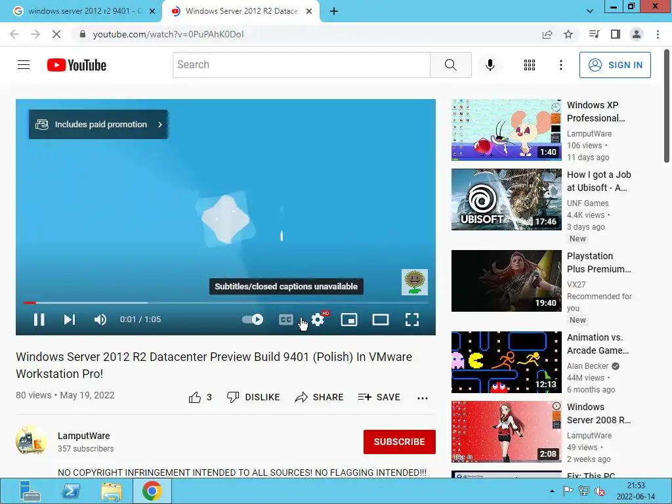
Task: Focus the YouTube Search field
Action: [x=301, y=65]
